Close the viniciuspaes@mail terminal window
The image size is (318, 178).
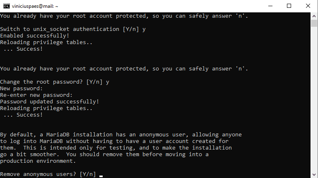(308, 6)
